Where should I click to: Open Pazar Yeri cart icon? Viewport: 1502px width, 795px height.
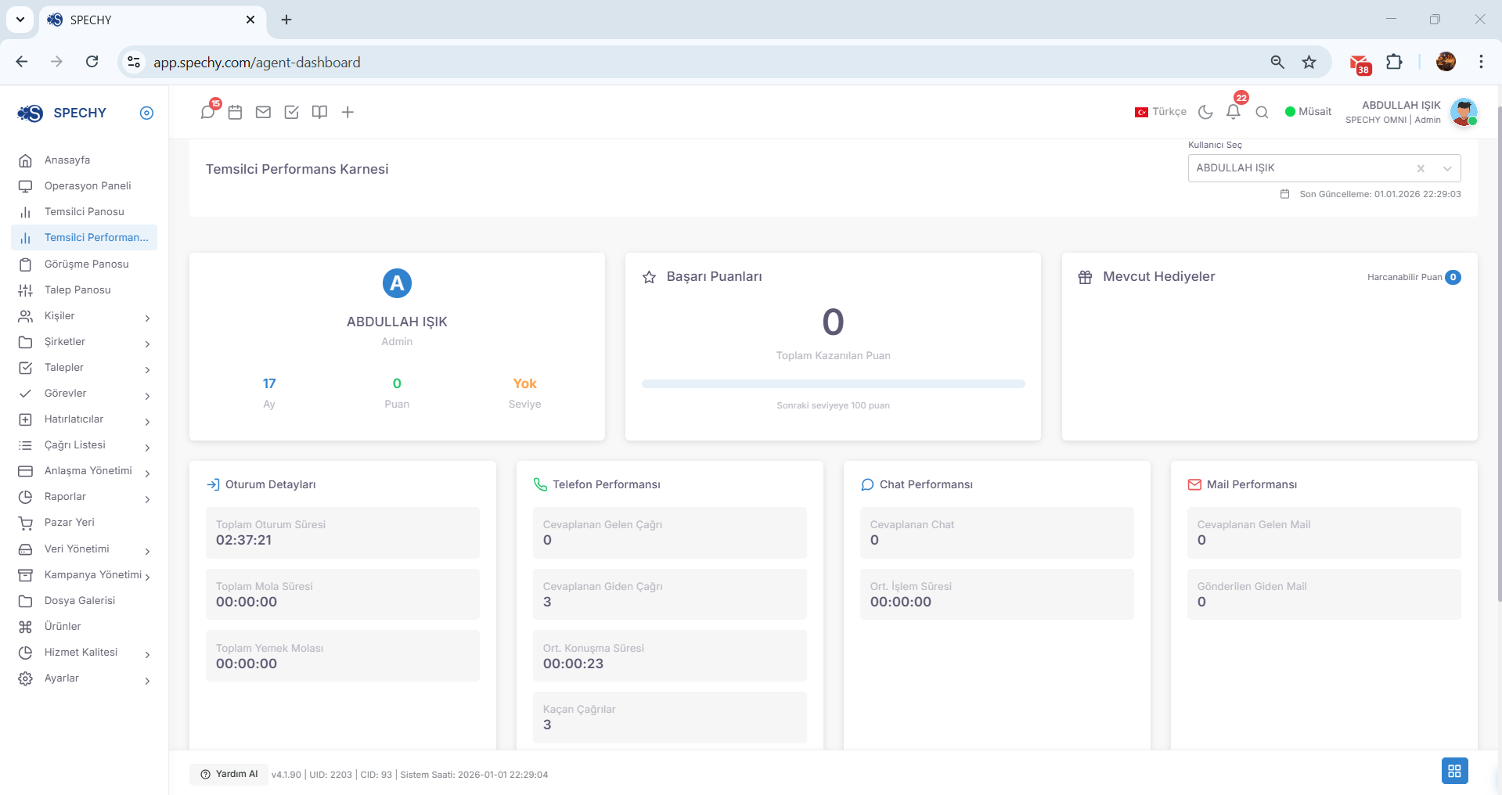click(25, 523)
